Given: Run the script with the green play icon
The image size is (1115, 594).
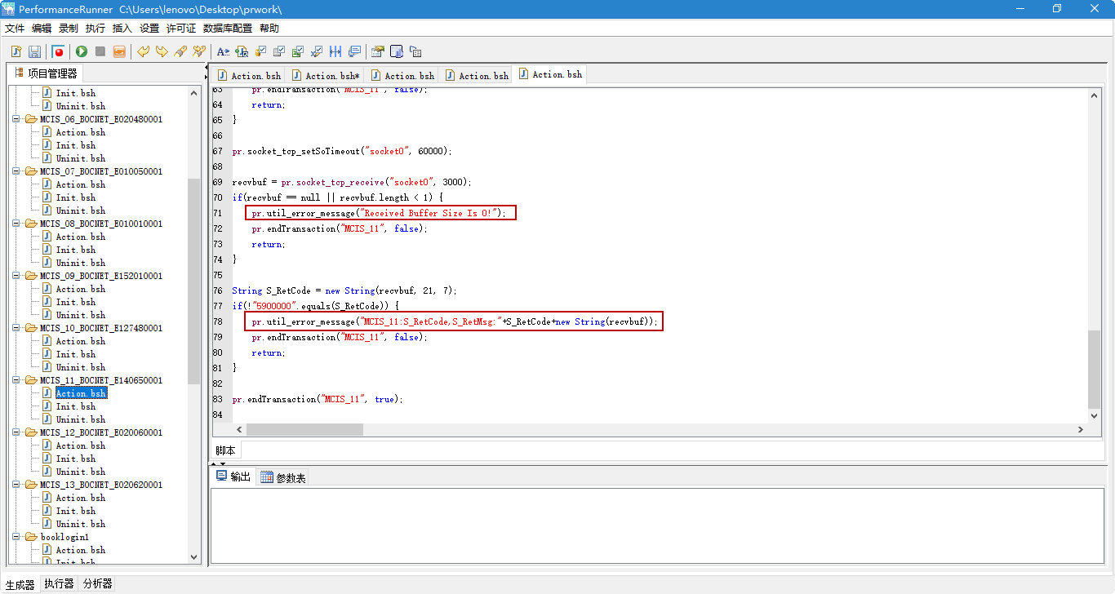Looking at the screenshot, I should click(x=82, y=51).
